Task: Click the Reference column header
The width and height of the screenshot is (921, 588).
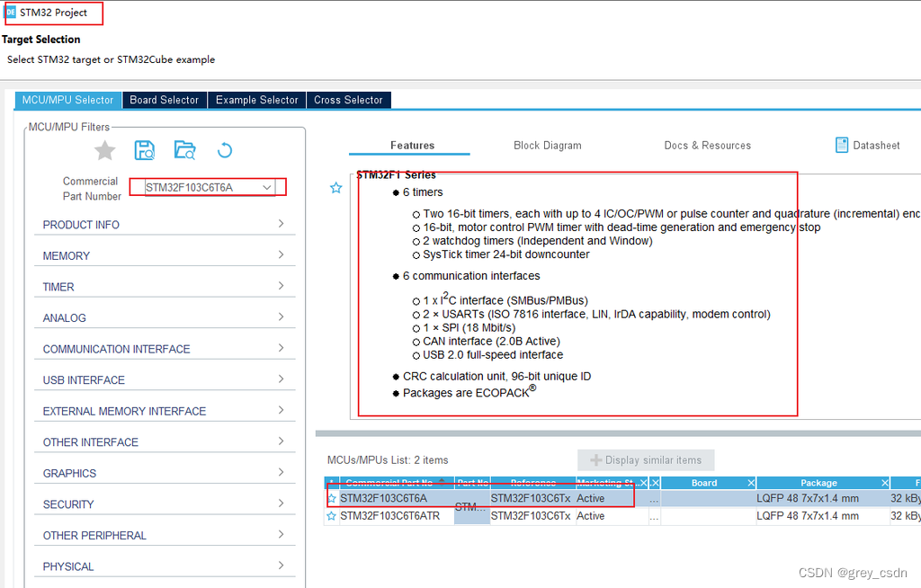Action: coord(532,483)
